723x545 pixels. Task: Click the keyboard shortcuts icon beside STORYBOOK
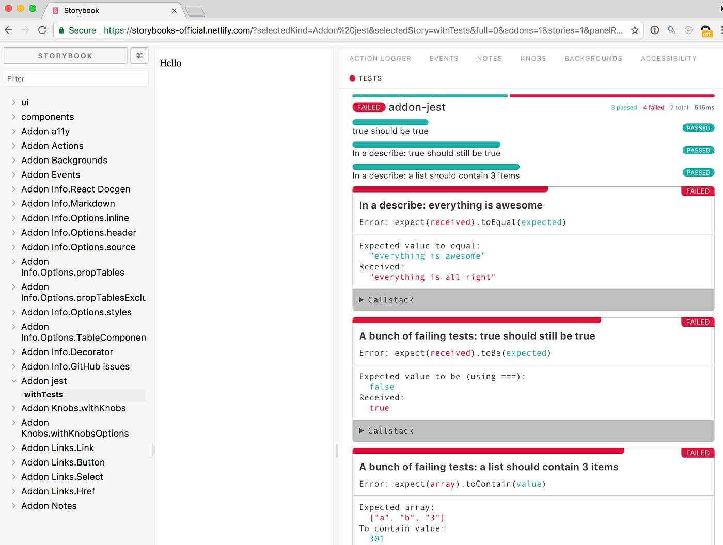138,55
